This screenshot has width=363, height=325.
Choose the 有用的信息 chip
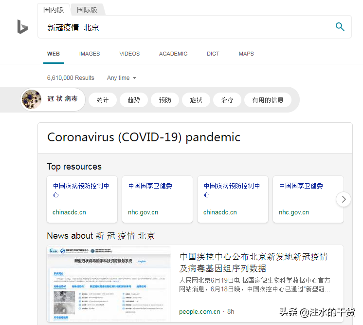point(268,100)
